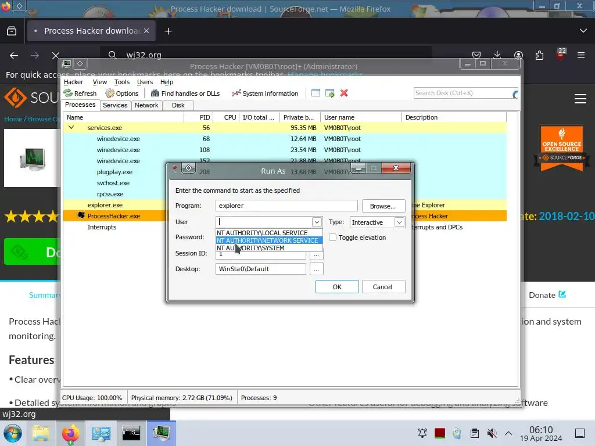Viewport: 595px width, 446px height.
Task: Stop loading the page in Firefox
Action: point(55,55)
